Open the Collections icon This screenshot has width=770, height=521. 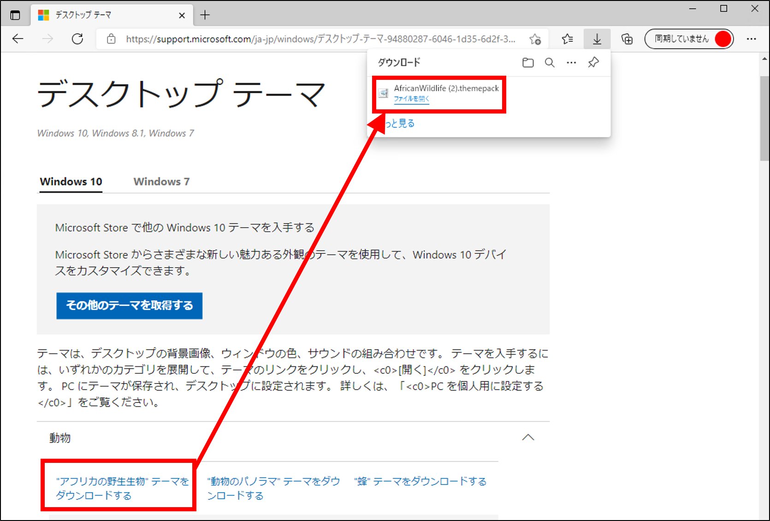[x=627, y=39]
